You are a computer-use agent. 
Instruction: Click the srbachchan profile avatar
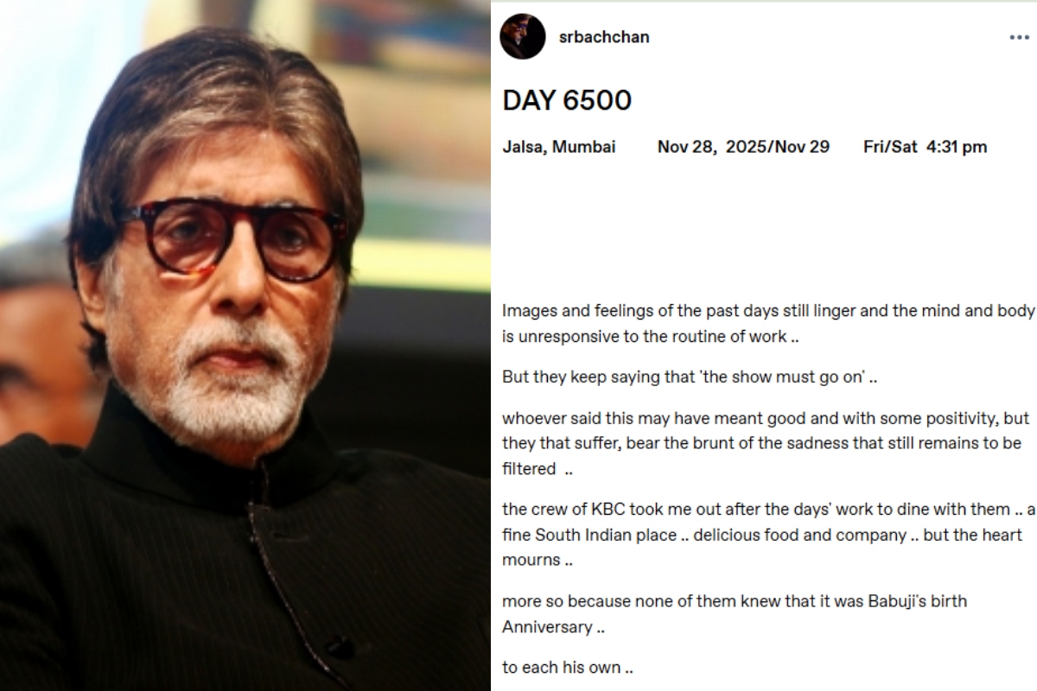coord(523,37)
